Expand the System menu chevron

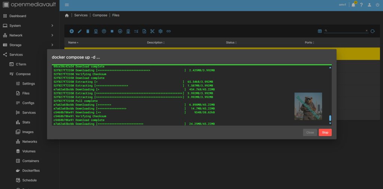coord(52,26)
